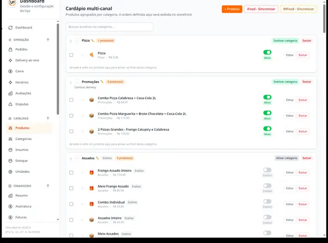This screenshot has height=243, width=328.
Task: Click the Pedidos bag icon
Action: click(10, 49)
